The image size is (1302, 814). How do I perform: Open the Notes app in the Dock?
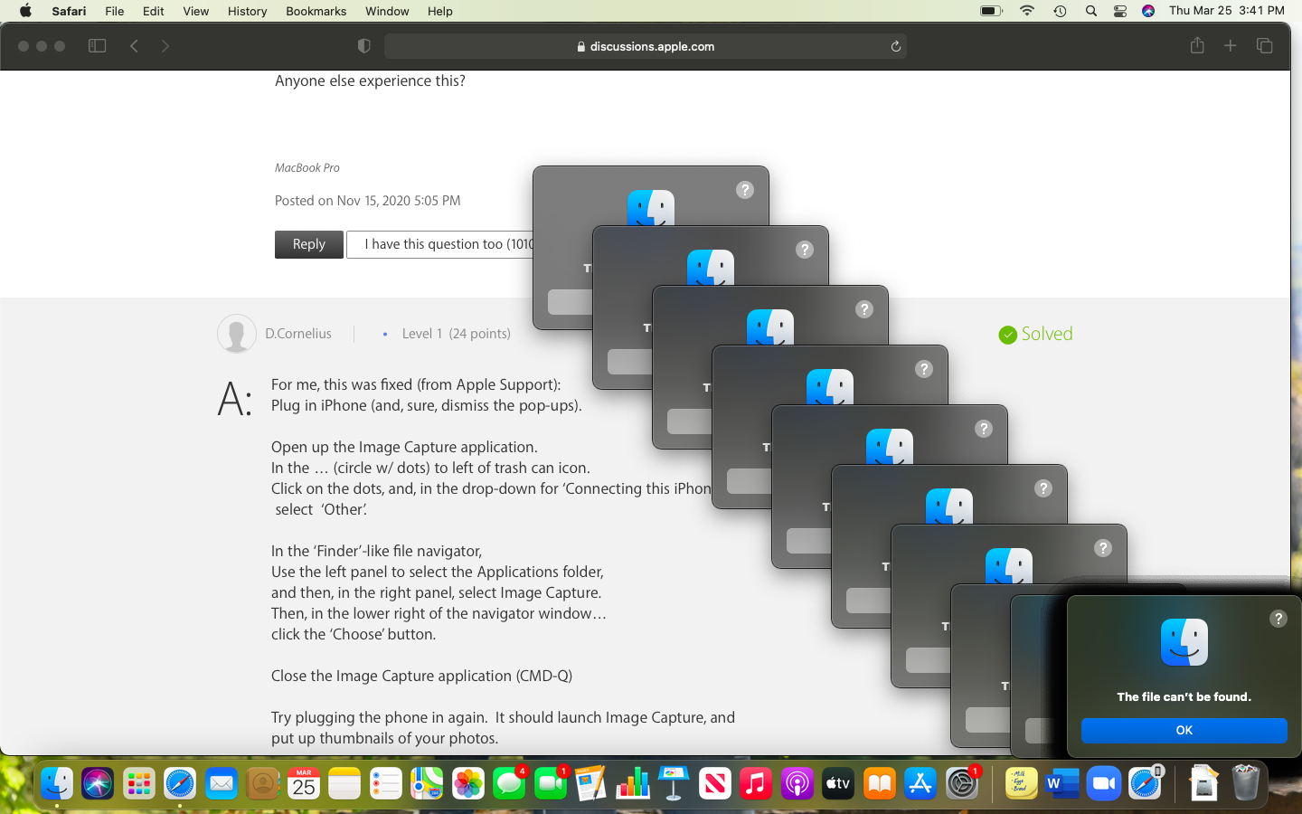tap(344, 783)
